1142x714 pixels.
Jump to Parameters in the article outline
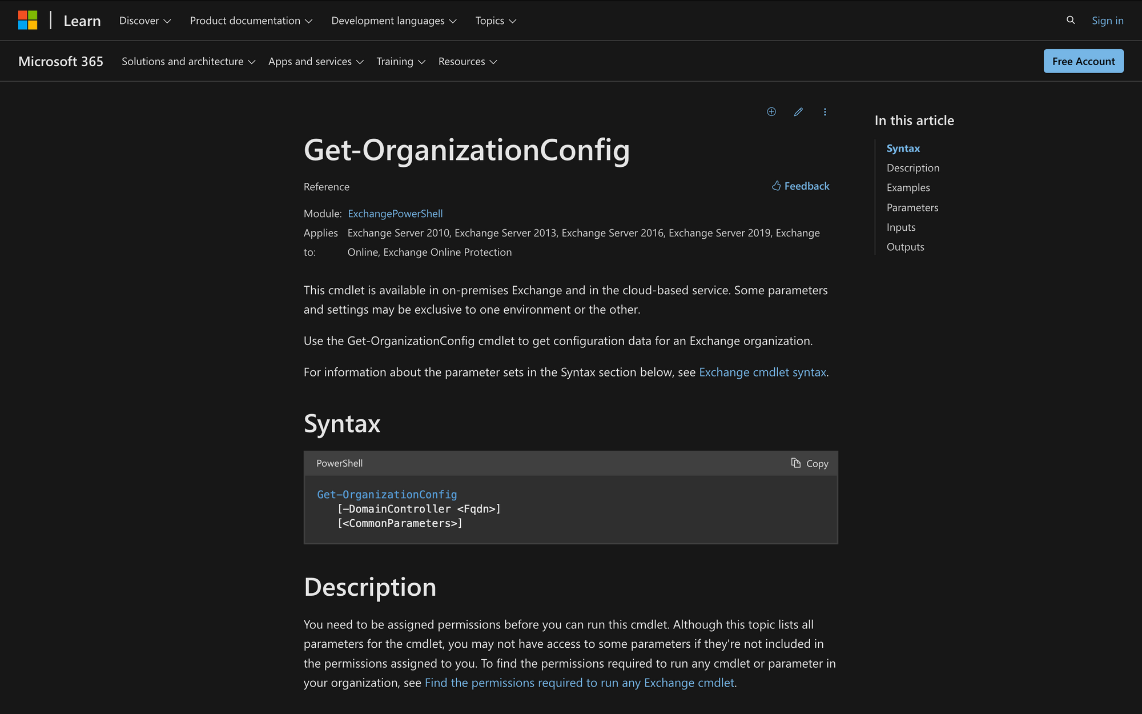[912, 207]
